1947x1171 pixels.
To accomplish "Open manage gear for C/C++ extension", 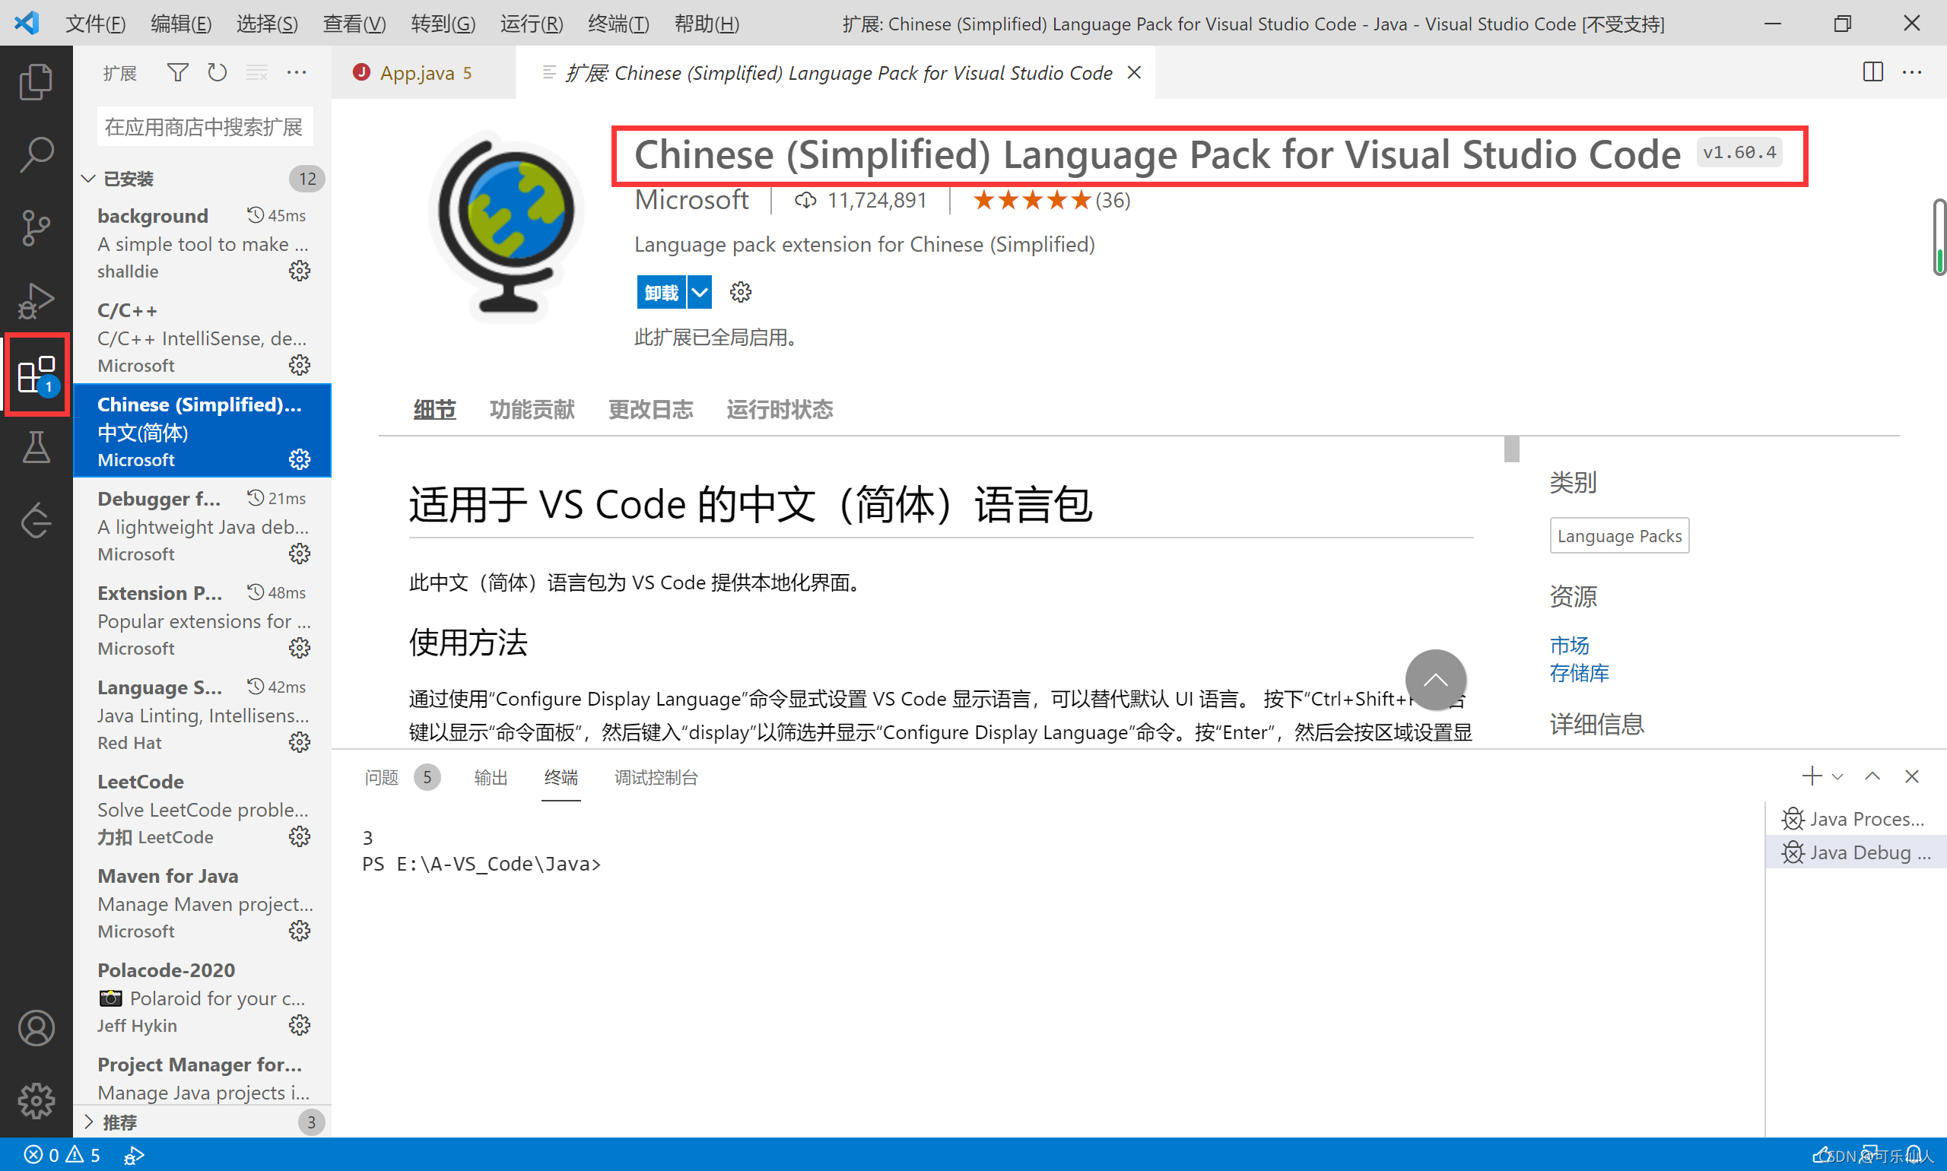I will click(299, 365).
